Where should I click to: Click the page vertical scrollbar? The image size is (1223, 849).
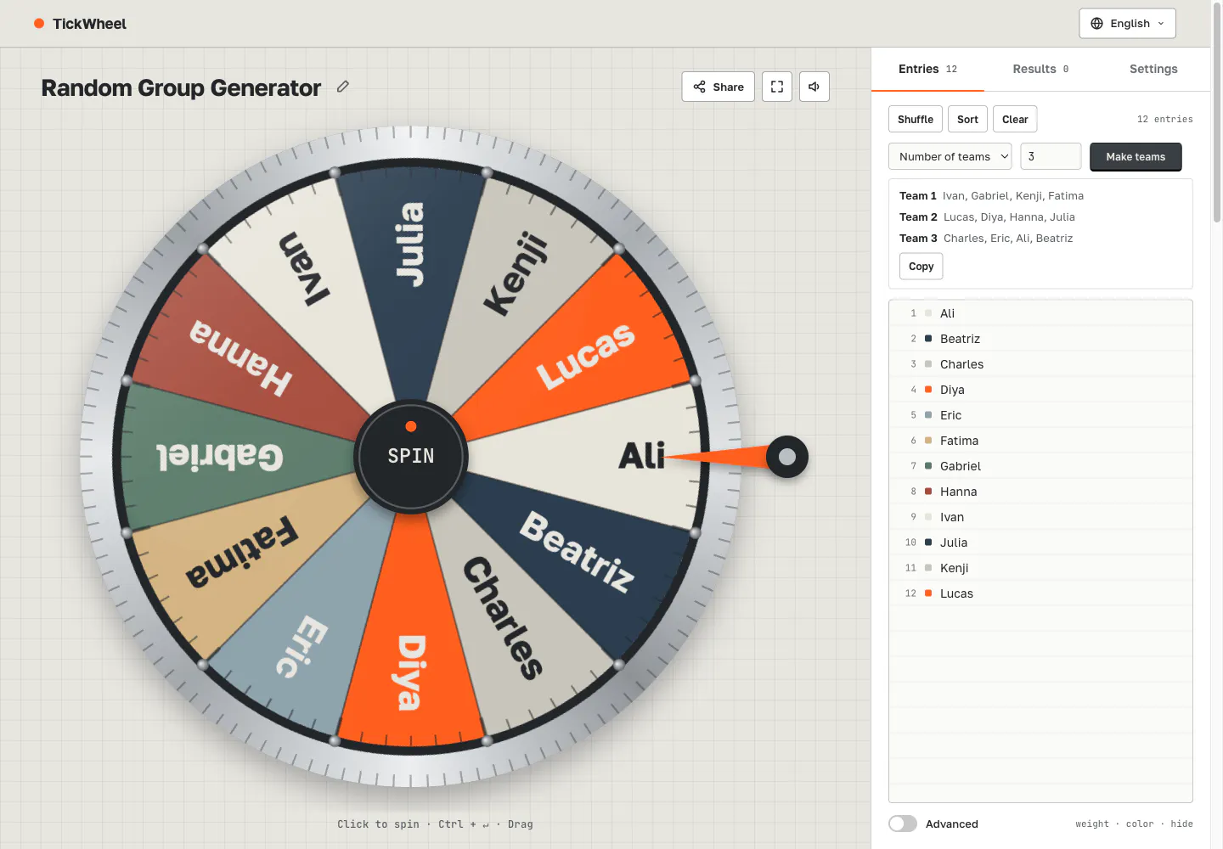click(x=1217, y=112)
